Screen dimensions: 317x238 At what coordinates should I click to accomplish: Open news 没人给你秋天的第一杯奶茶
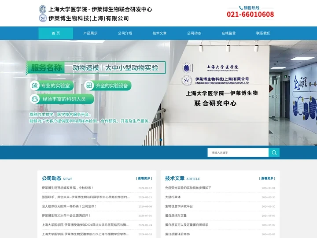click(x=70, y=206)
